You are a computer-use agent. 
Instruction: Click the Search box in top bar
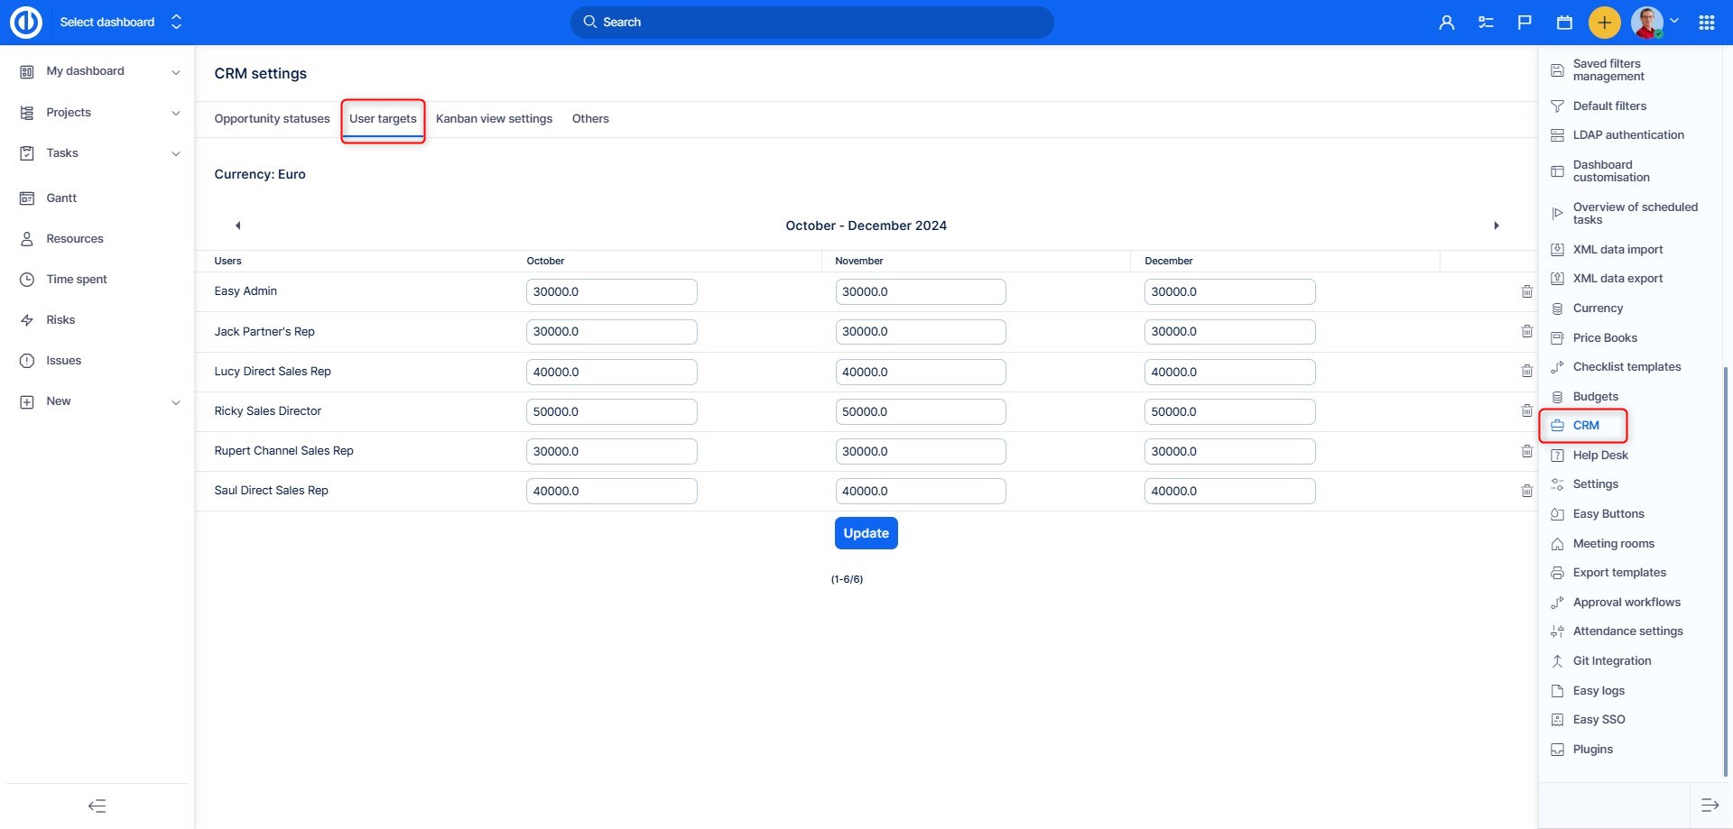811,23
